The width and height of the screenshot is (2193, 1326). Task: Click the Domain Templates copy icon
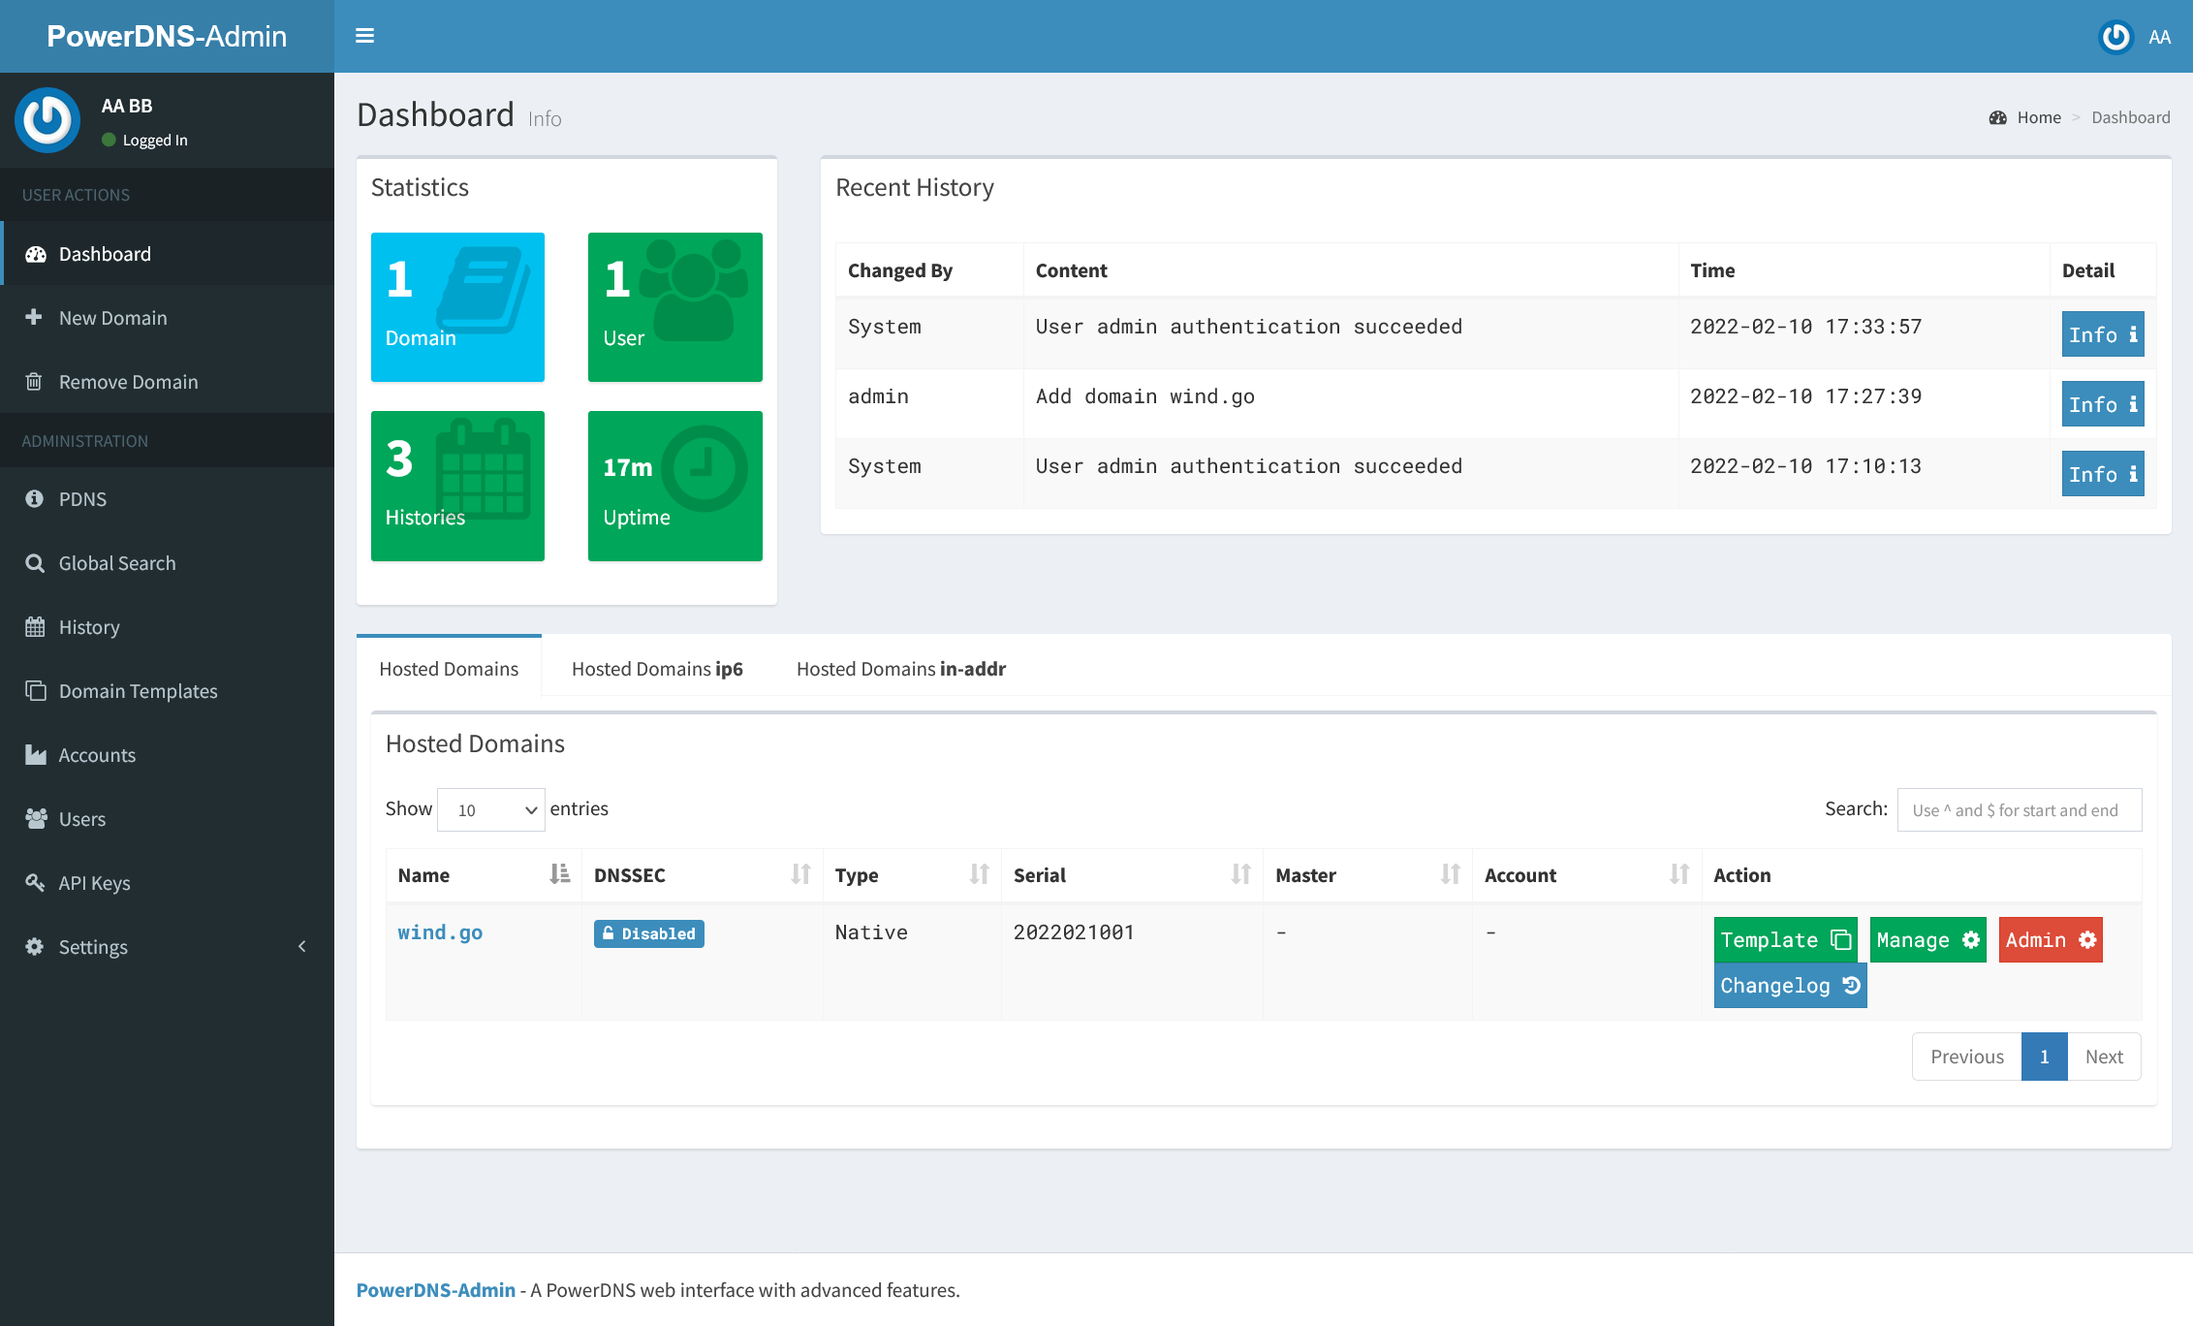(36, 691)
